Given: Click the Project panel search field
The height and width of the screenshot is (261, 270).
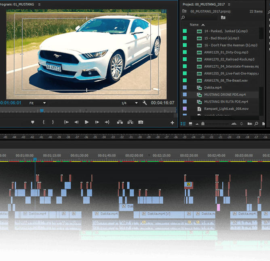Looking at the screenshot, I should click(201, 17).
